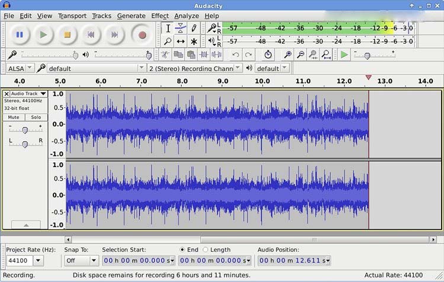Click the Undo arrow
The height and width of the screenshot is (282, 444).
click(x=235, y=55)
